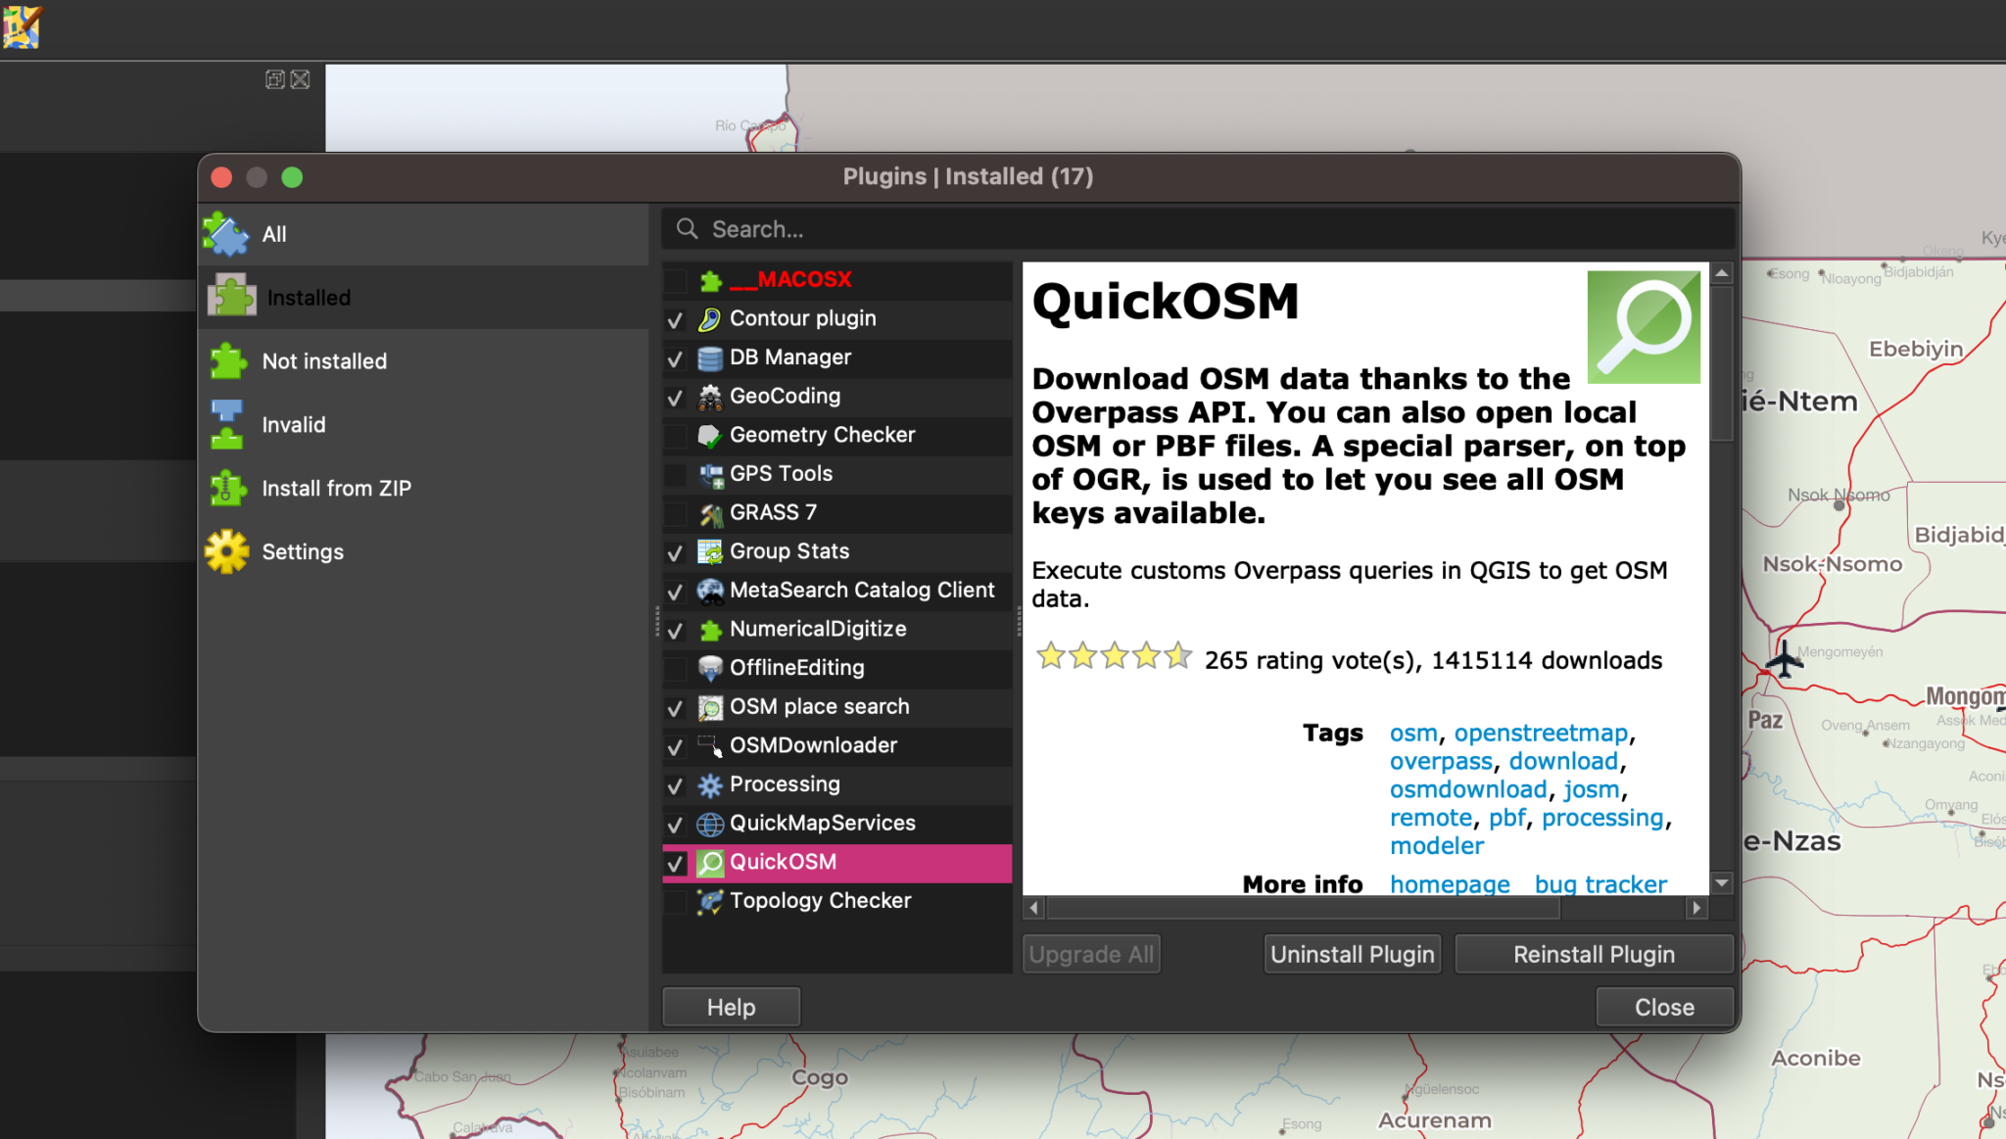Click the Uninstall Plugin button
The width and height of the screenshot is (2006, 1139).
pos(1352,953)
